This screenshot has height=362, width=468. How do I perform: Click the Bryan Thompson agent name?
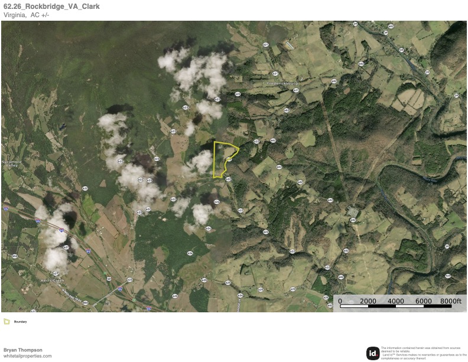pos(22,350)
